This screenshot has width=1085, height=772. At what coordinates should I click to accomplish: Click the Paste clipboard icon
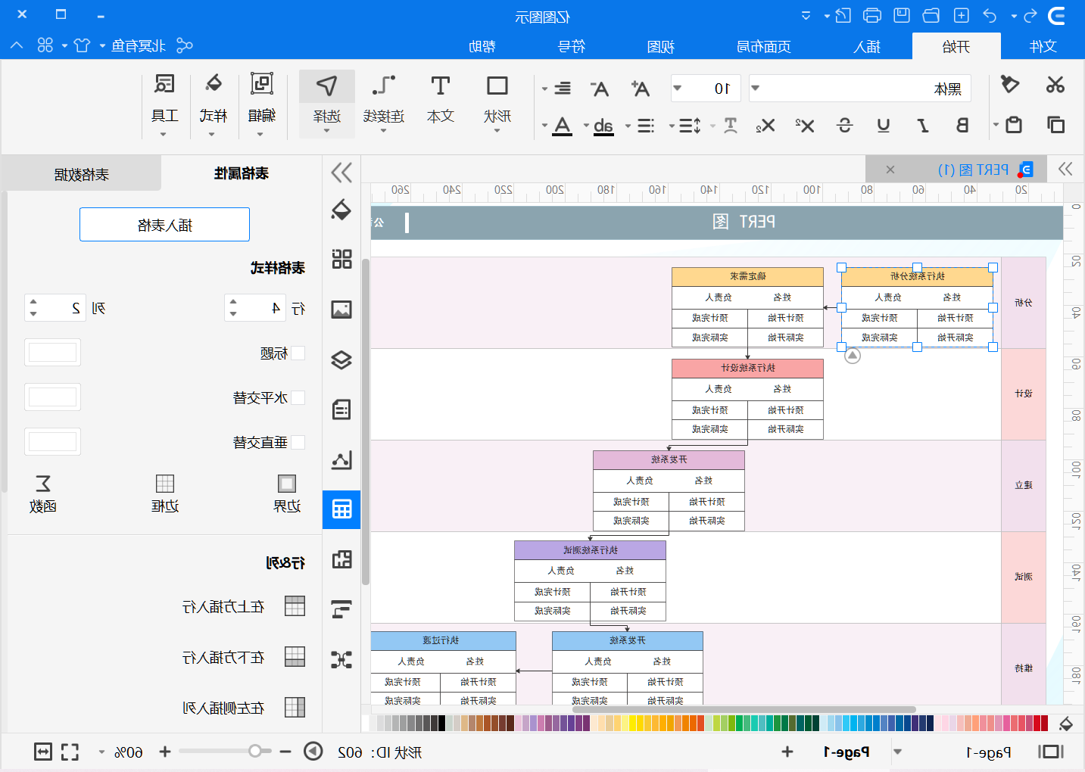(x=1014, y=125)
